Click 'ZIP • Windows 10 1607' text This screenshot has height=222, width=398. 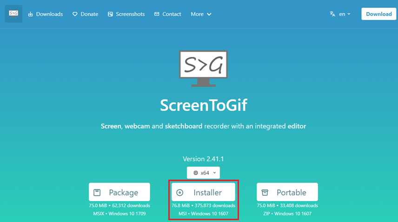pos(287,214)
